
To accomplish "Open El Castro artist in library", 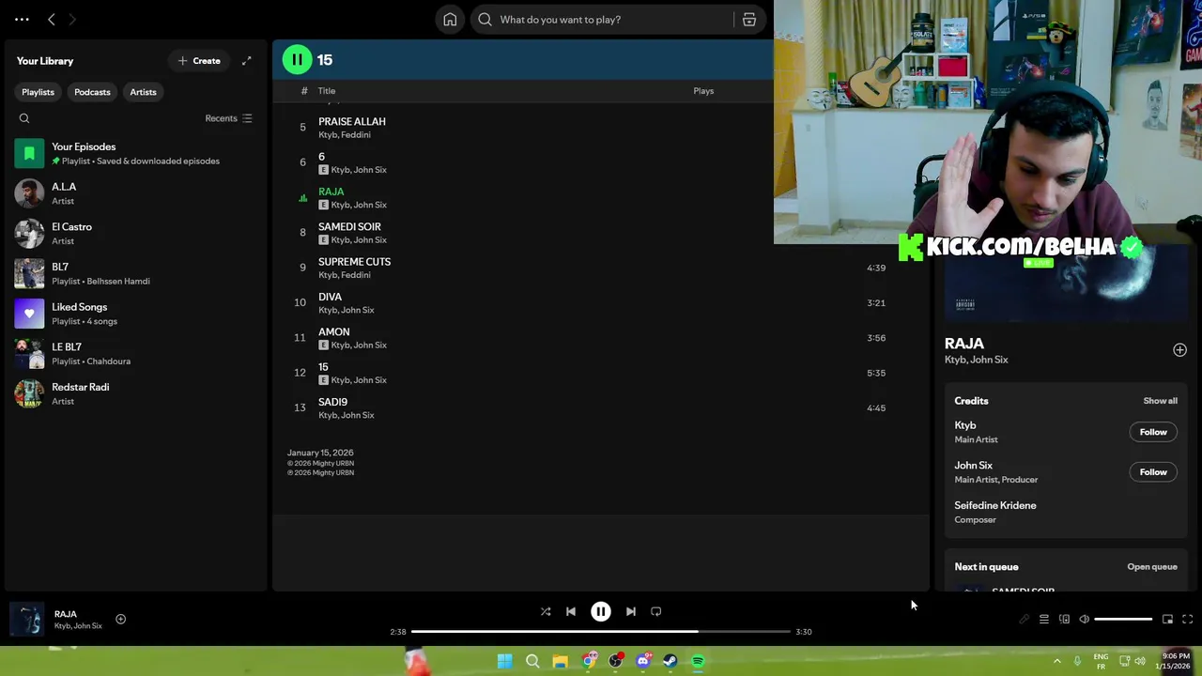I will 136,234.
